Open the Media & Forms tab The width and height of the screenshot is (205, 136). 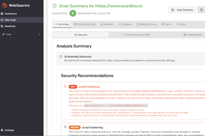click(147, 24)
